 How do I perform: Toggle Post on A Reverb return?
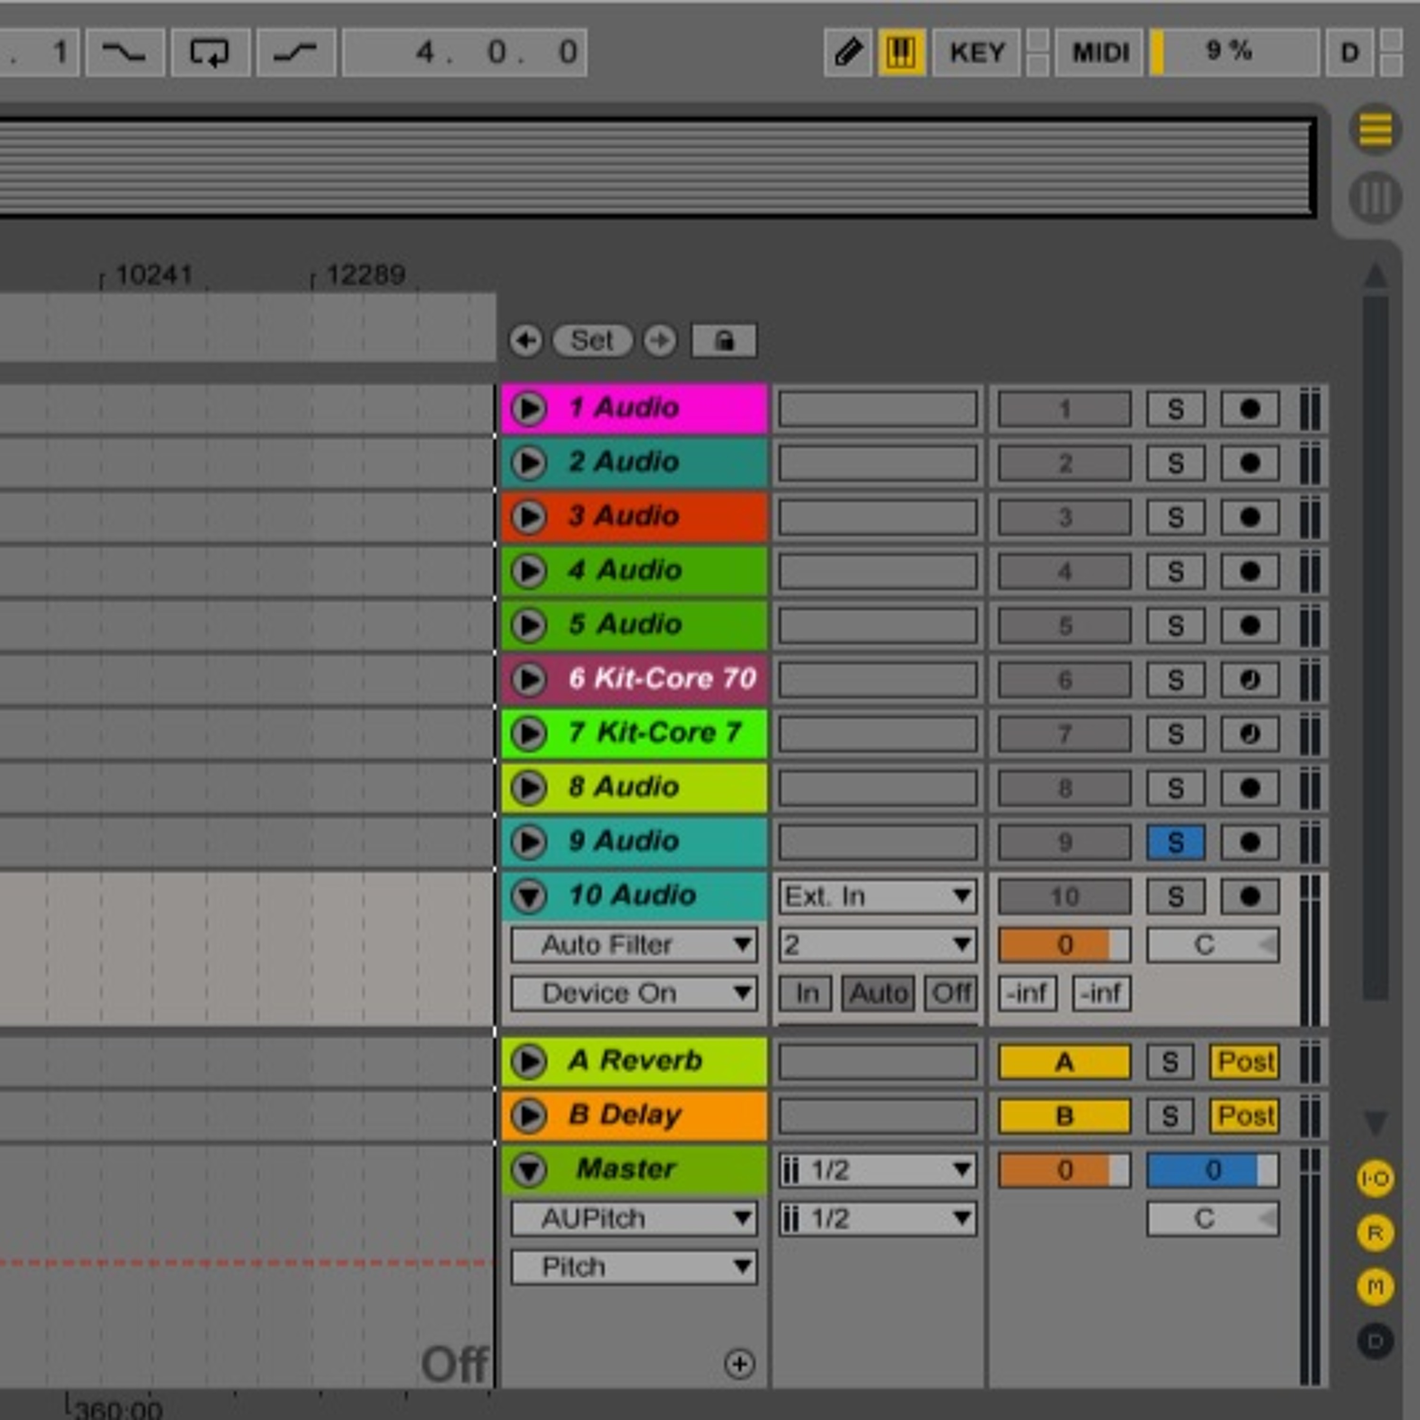[x=1244, y=1062]
